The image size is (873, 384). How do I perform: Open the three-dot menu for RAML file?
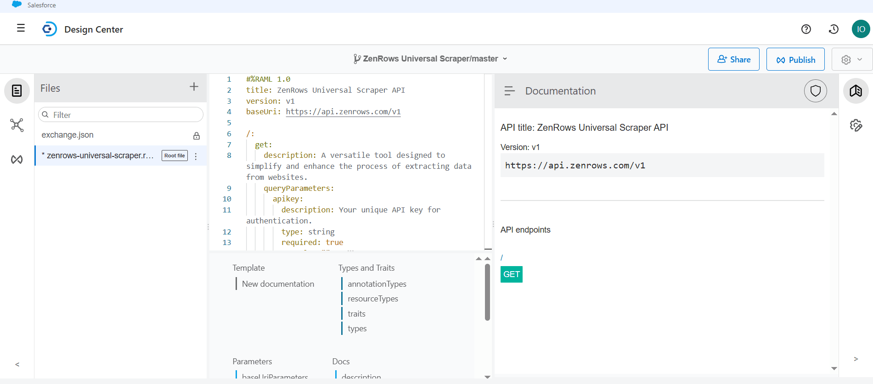[x=196, y=156]
